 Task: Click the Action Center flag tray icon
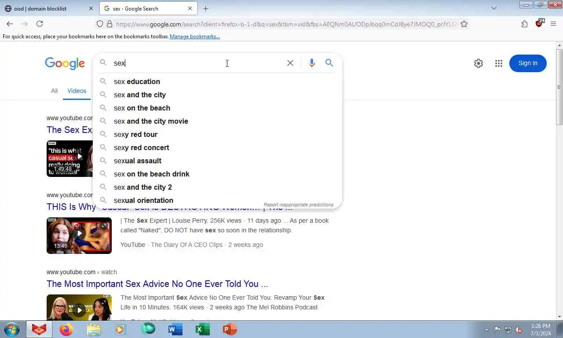click(x=497, y=330)
